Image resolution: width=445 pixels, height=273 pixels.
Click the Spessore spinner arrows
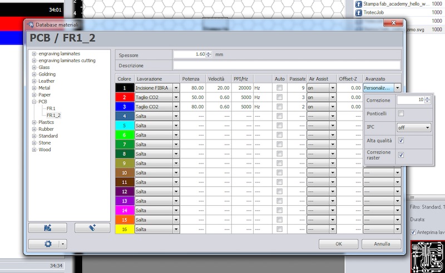[x=209, y=54]
